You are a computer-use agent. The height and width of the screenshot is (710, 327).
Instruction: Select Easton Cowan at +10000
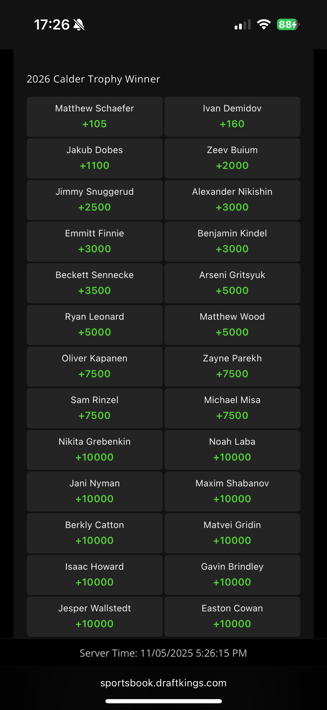coord(232,616)
